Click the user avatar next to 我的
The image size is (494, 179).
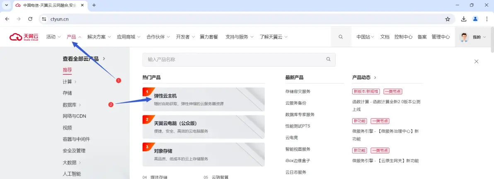[x=464, y=37]
